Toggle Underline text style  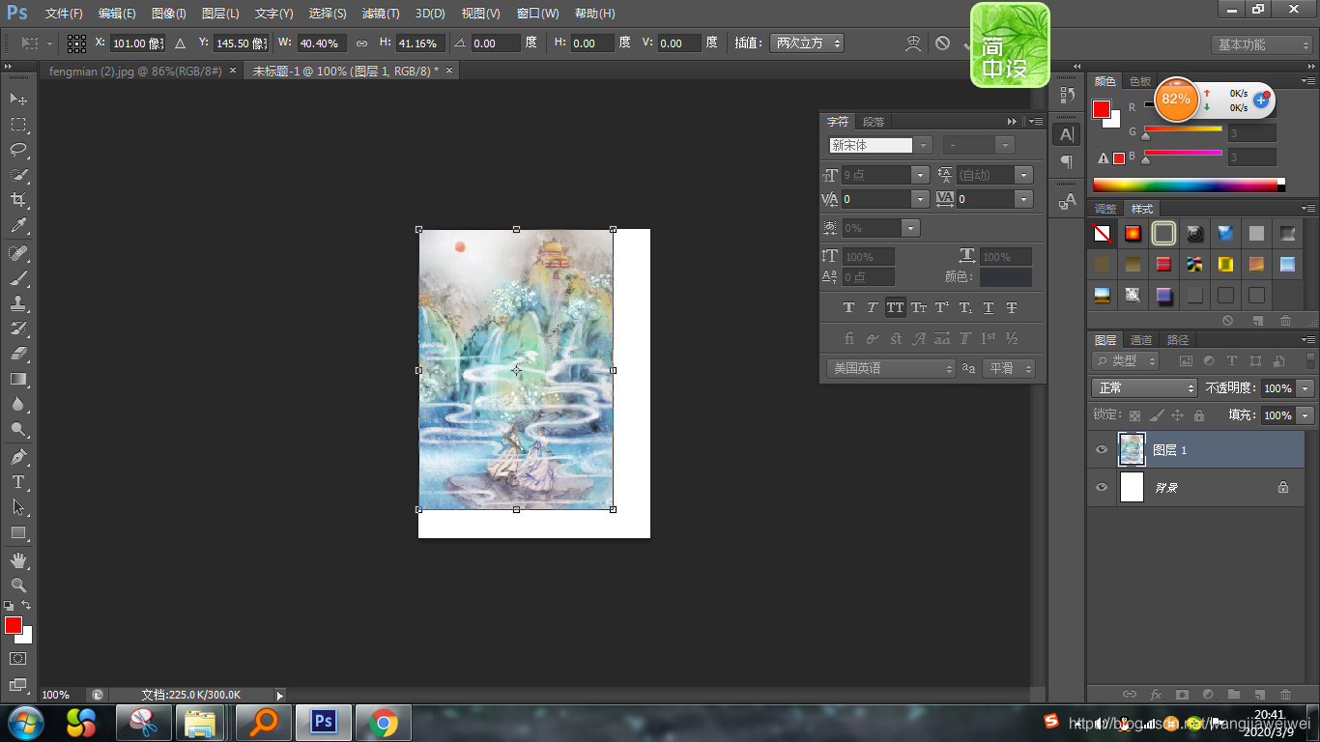(989, 307)
